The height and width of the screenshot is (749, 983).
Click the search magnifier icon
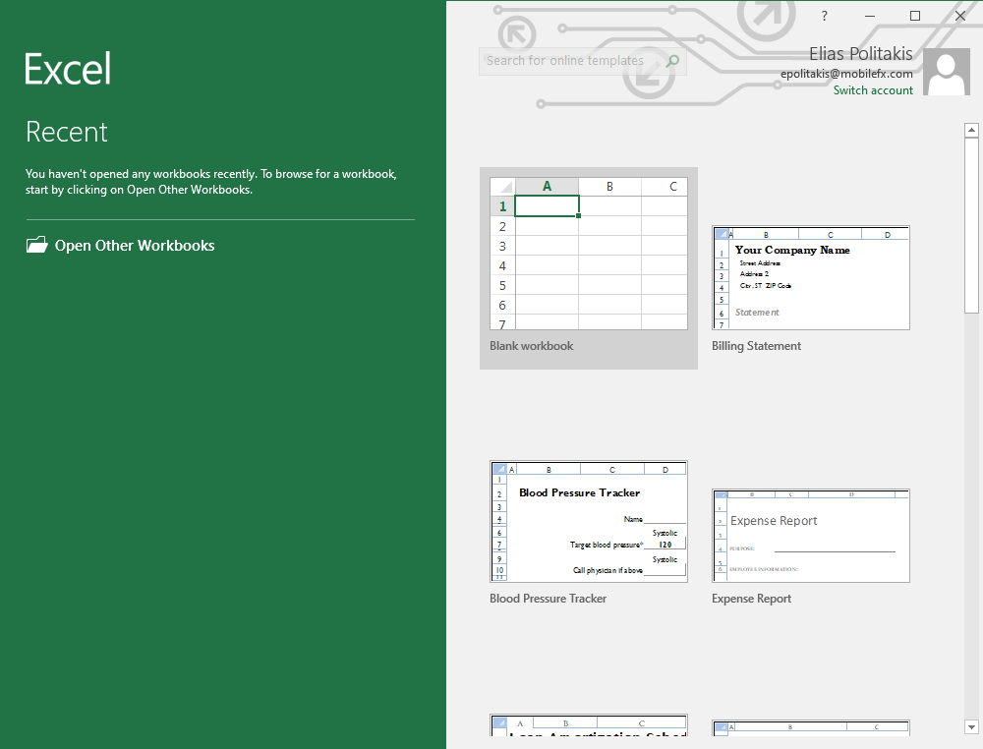pos(672,61)
